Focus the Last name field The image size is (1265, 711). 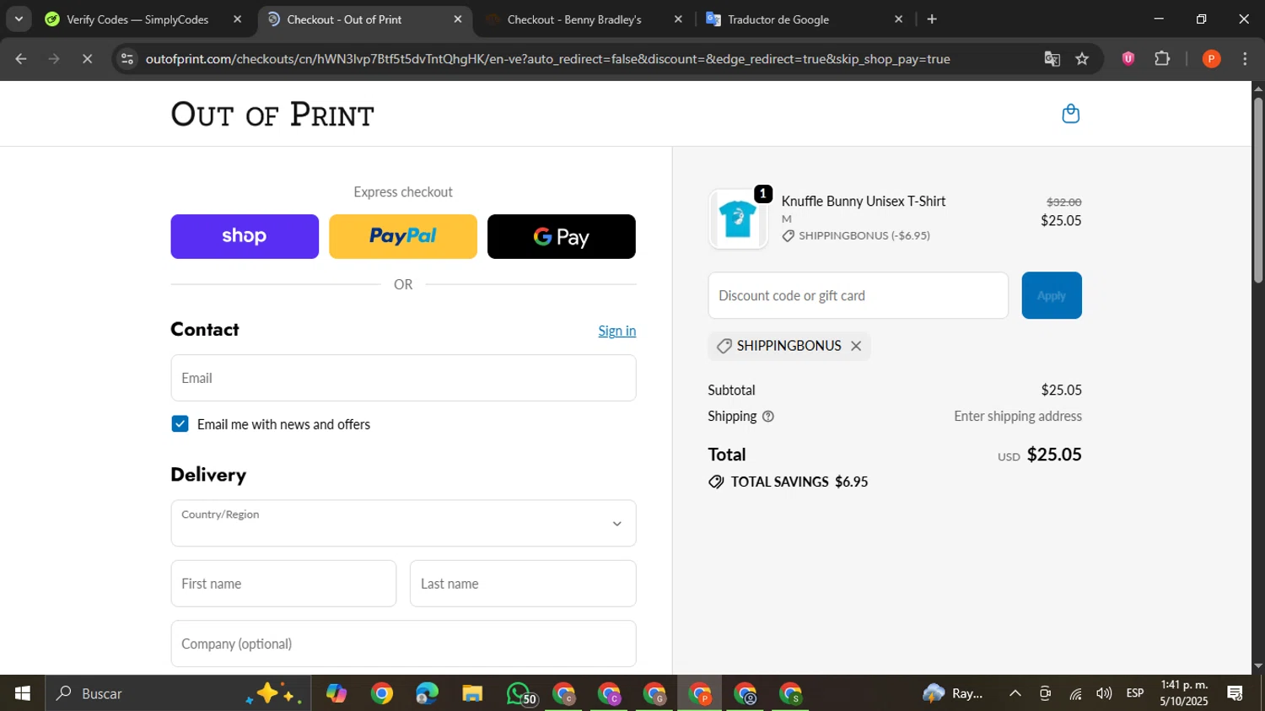523,584
